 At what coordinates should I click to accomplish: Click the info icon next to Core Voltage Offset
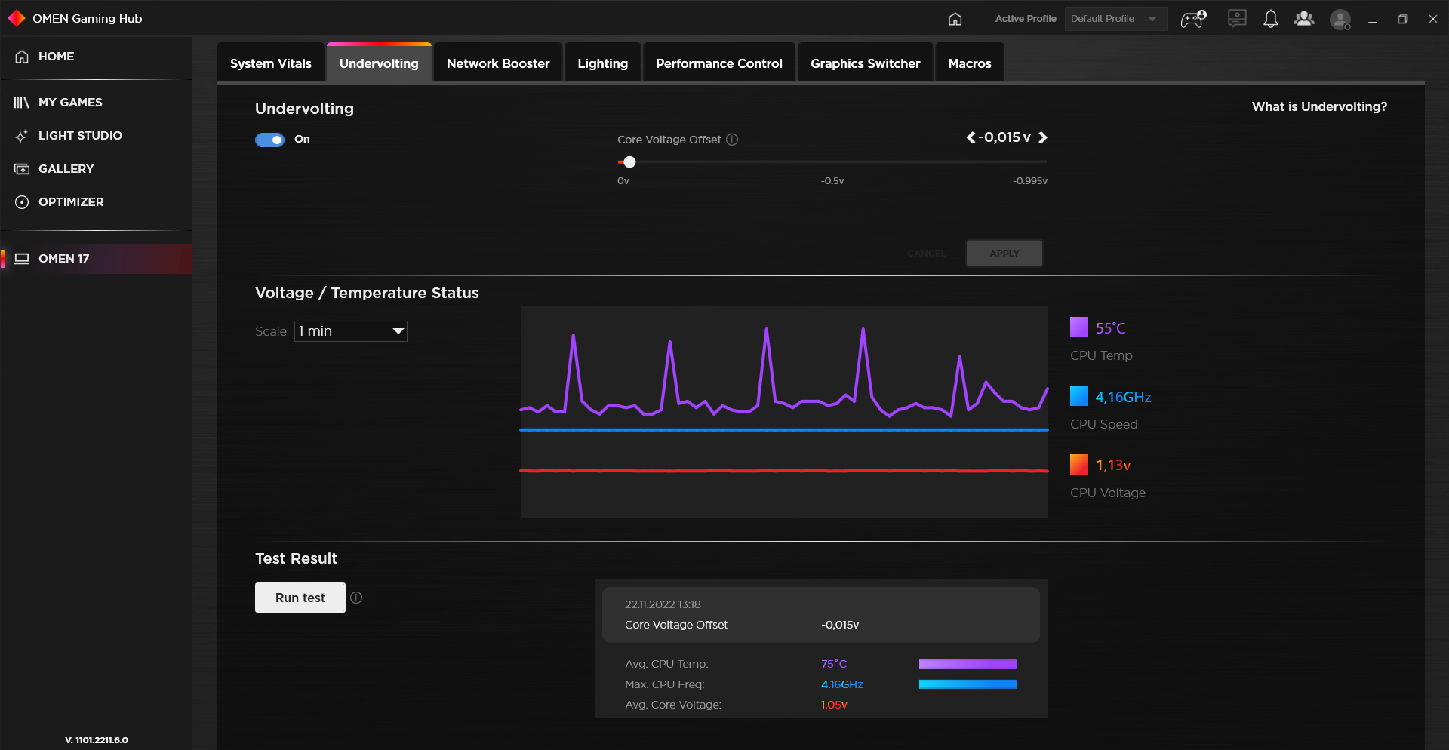pyautogui.click(x=732, y=140)
